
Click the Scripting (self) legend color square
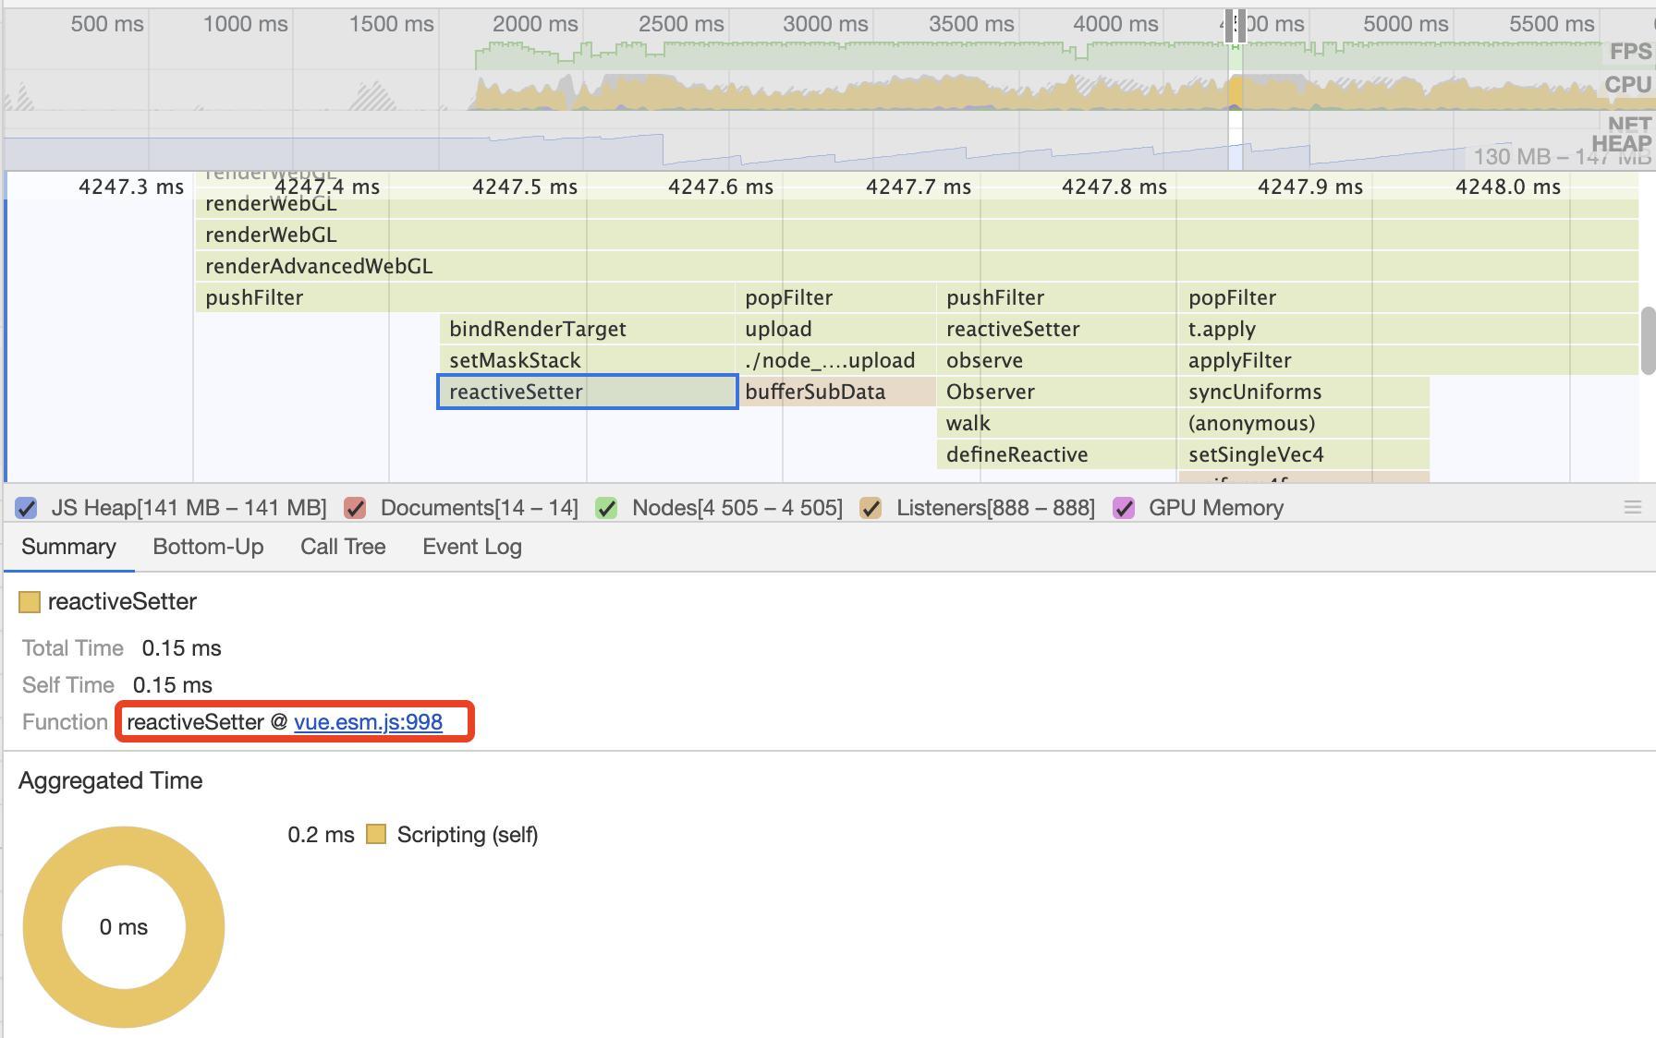[376, 835]
